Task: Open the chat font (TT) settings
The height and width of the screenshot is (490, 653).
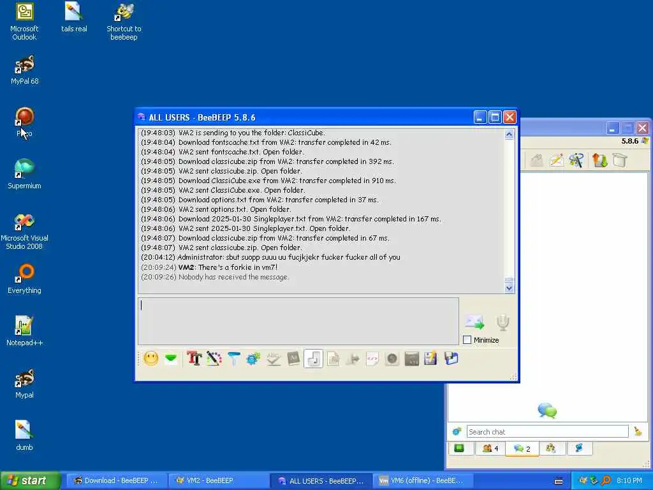Action: (x=194, y=359)
